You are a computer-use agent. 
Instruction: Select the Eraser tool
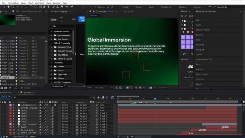[x=62, y=7]
